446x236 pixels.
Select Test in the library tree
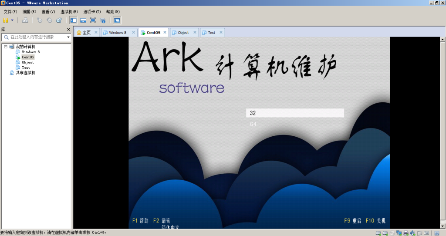click(x=26, y=67)
